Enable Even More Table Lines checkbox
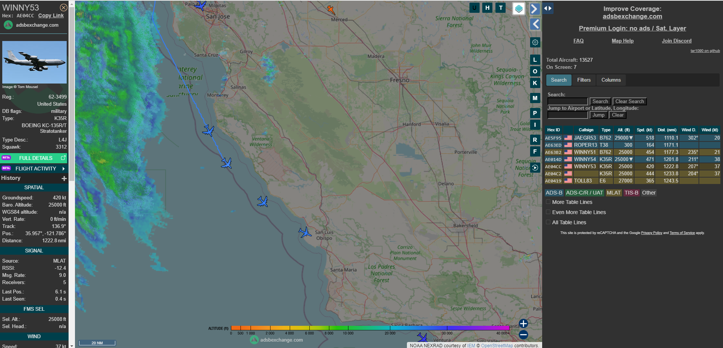The image size is (723, 348). point(548,212)
